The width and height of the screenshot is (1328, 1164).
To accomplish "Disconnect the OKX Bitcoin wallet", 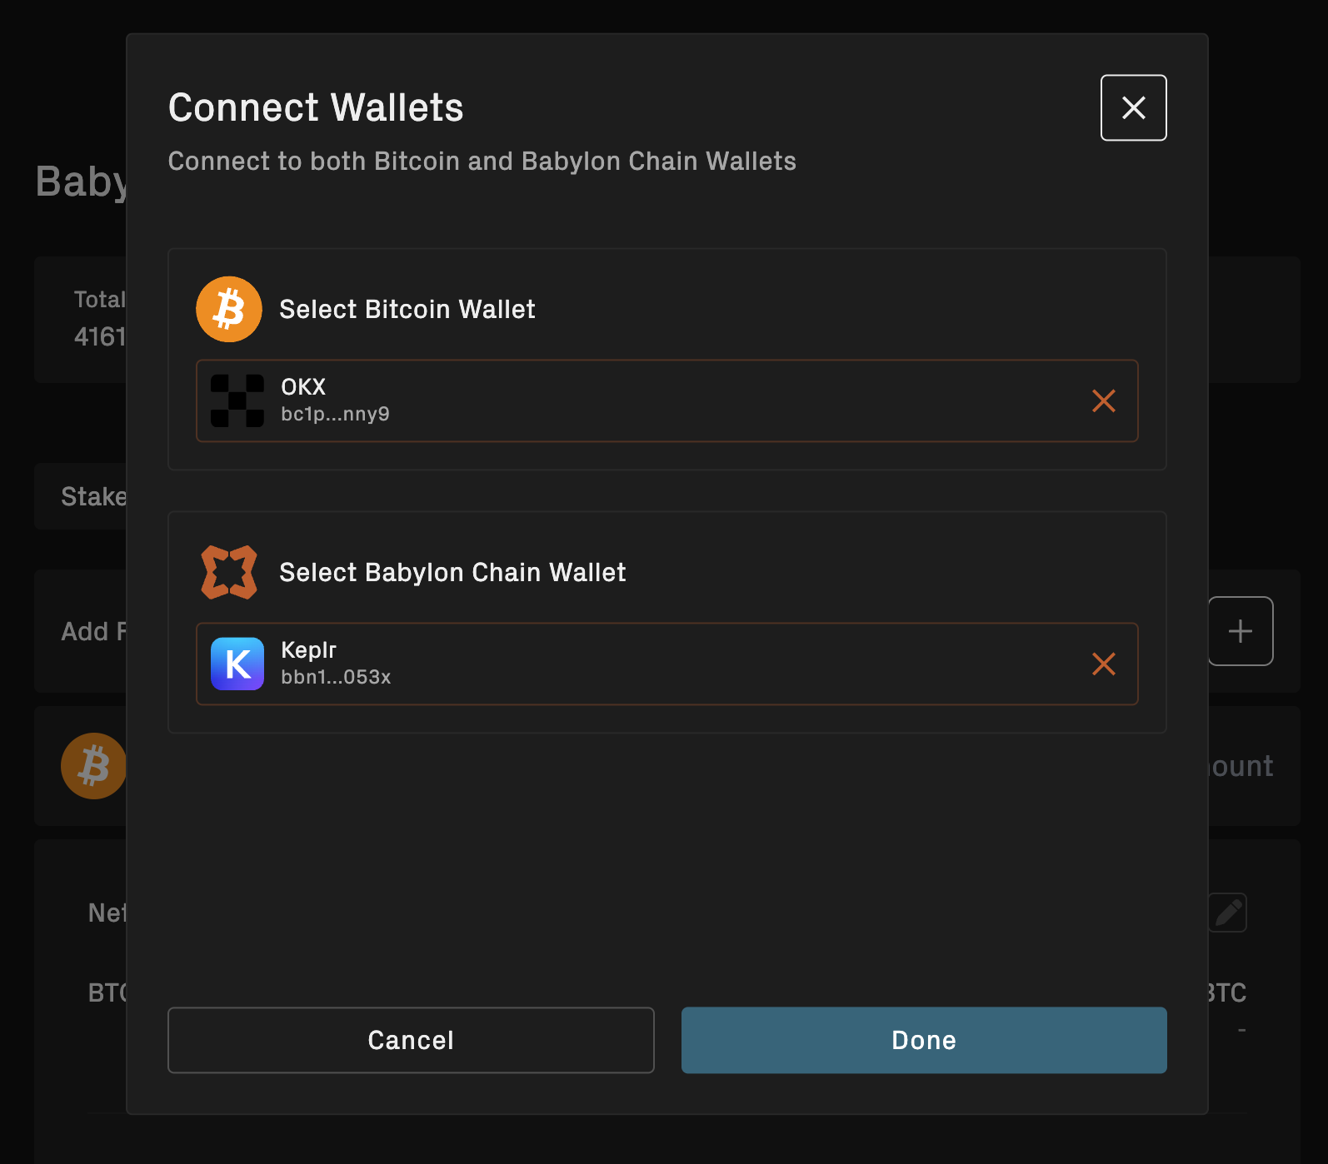I will [x=1104, y=400].
